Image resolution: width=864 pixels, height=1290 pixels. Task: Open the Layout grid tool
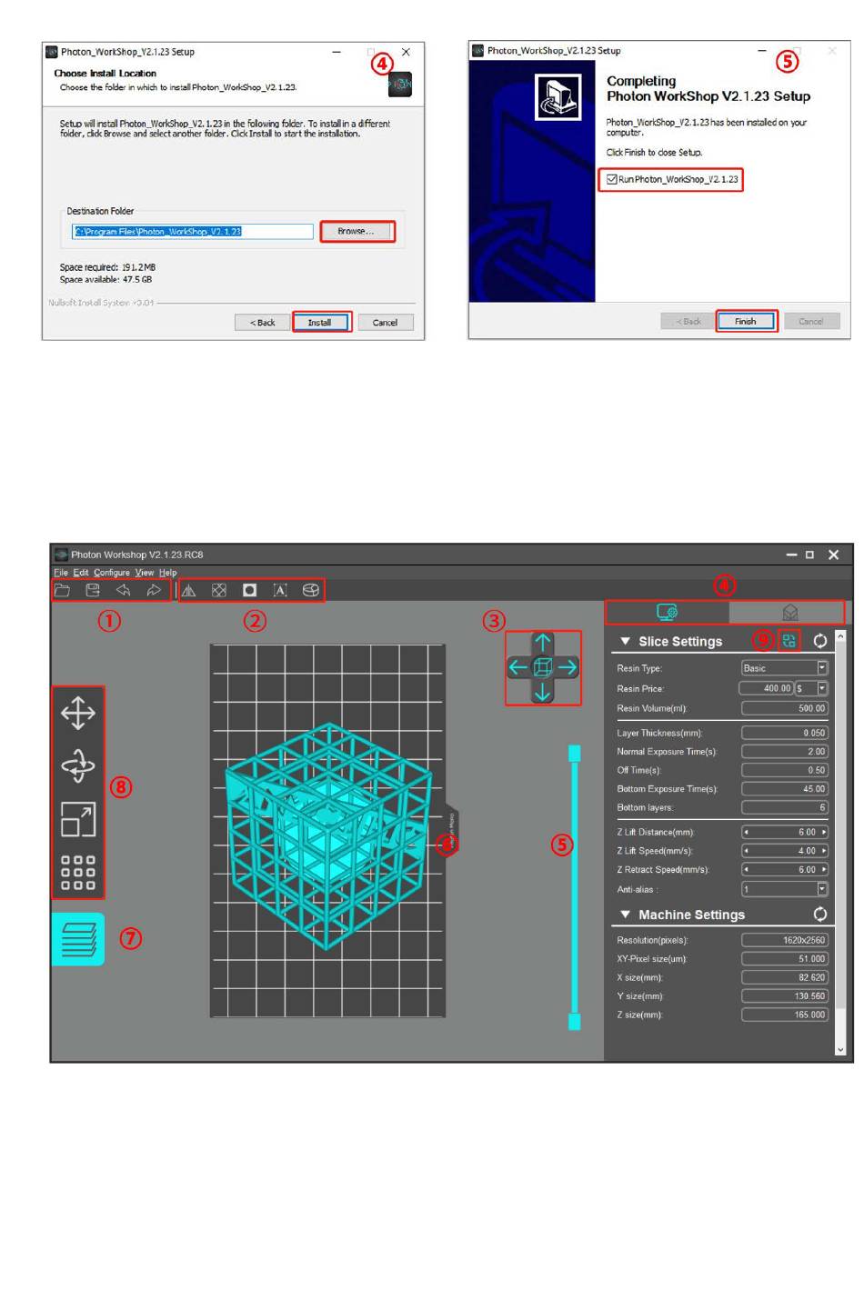coord(78,872)
